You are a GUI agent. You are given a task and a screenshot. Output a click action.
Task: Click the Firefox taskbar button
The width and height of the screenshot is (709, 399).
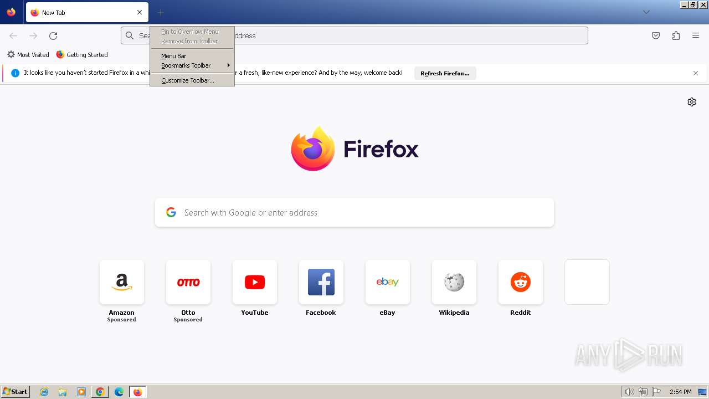pyautogui.click(x=138, y=392)
